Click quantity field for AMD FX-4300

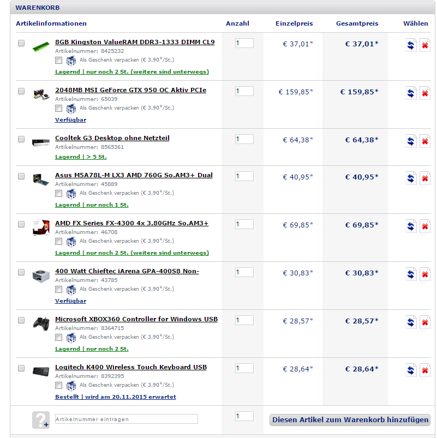coord(244,224)
